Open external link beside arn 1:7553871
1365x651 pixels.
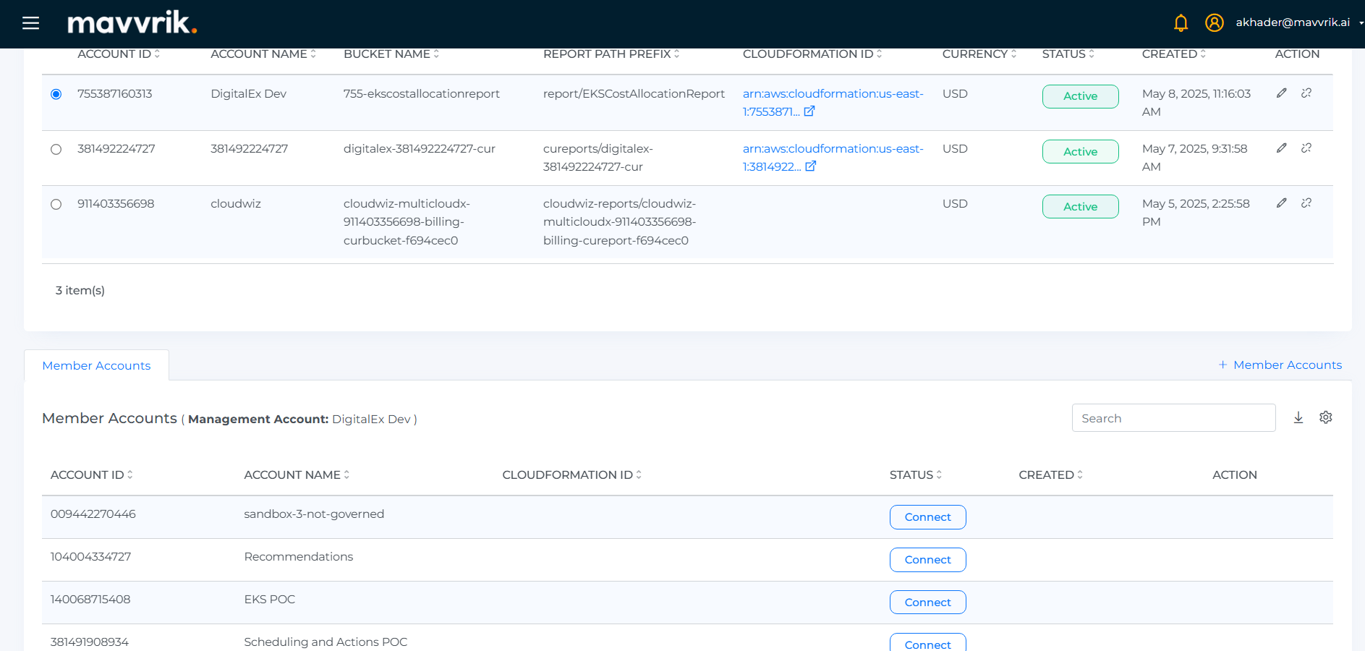[809, 111]
